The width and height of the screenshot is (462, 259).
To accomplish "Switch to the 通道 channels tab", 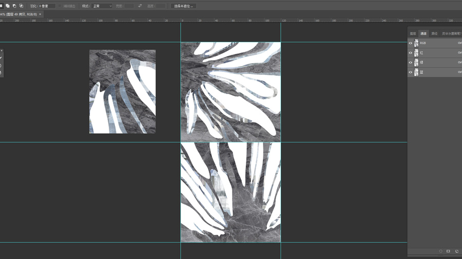I will (x=423, y=33).
